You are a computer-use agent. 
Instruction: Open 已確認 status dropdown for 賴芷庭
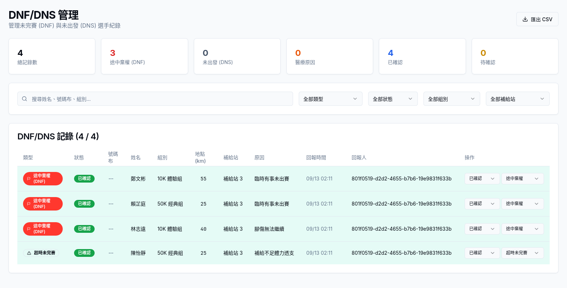482,204
